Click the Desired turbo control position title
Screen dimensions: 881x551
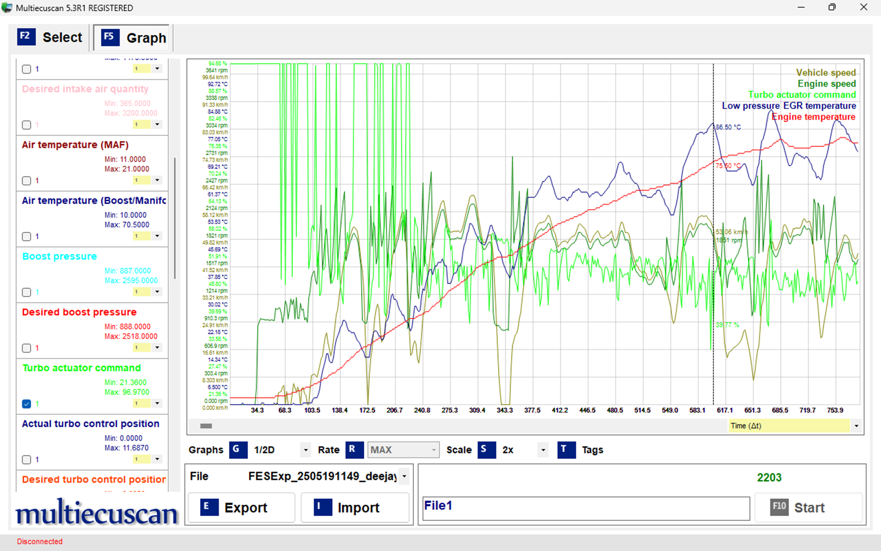(x=94, y=479)
